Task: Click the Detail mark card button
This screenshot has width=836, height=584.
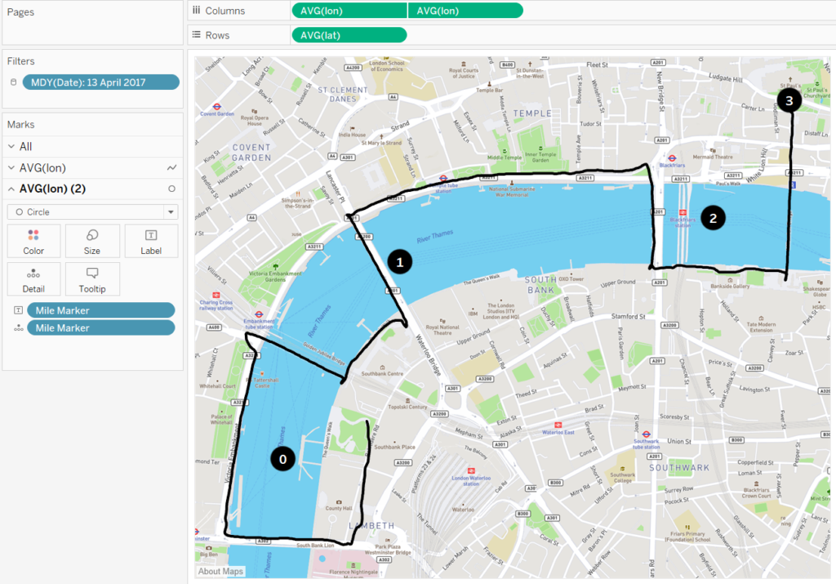Action: [33, 279]
